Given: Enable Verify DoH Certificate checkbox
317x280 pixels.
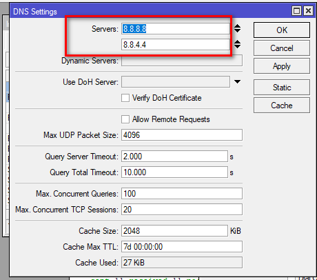Looking at the screenshot, I should [x=125, y=98].
